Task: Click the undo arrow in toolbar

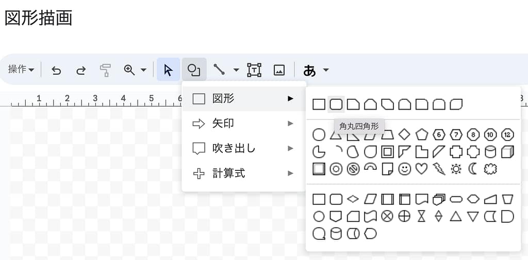Action: pyautogui.click(x=56, y=70)
